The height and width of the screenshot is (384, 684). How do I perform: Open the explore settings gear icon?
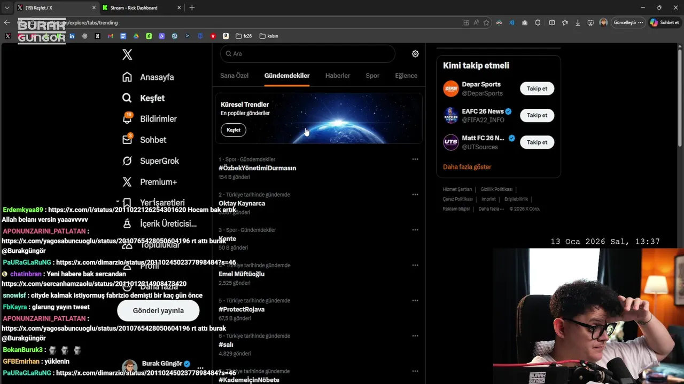click(415, 54)
